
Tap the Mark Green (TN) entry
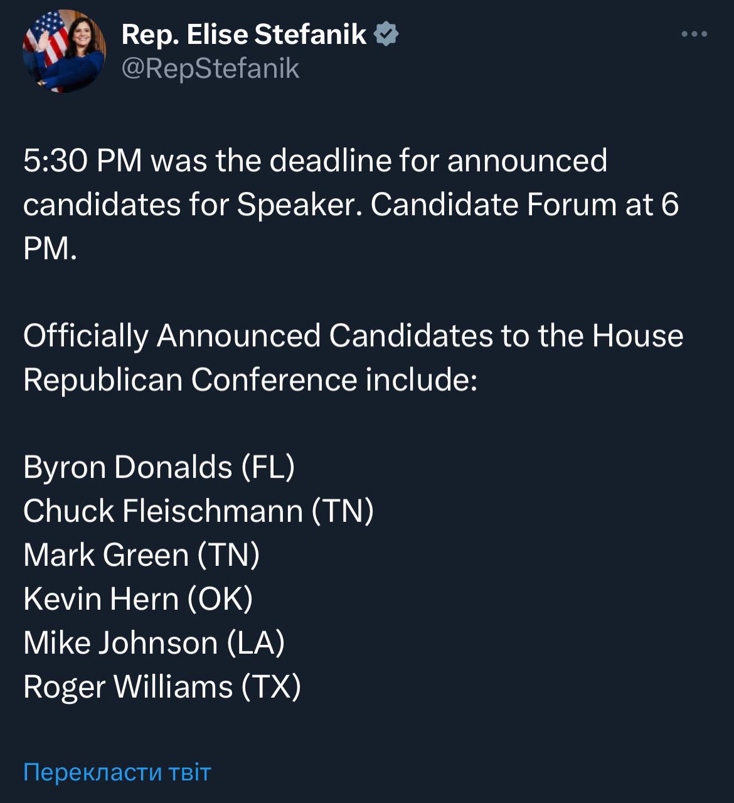pos(141,555)
